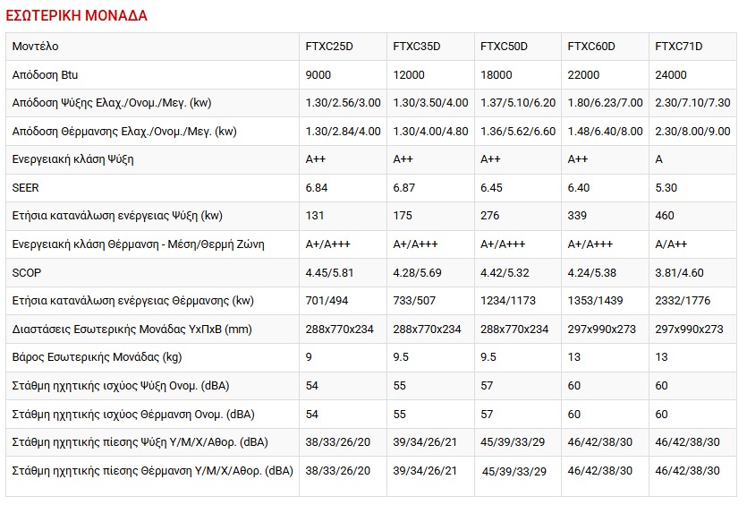Image resolution: width=747 pixels, height=505 pixels.
Task: Click the Μοντέλο row label
Action: point(36,47)
